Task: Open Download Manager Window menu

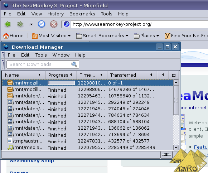Action: (x=61, y=55)
